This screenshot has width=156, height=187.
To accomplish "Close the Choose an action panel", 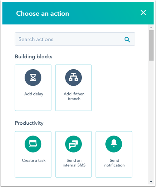I will tap(143, 13).
